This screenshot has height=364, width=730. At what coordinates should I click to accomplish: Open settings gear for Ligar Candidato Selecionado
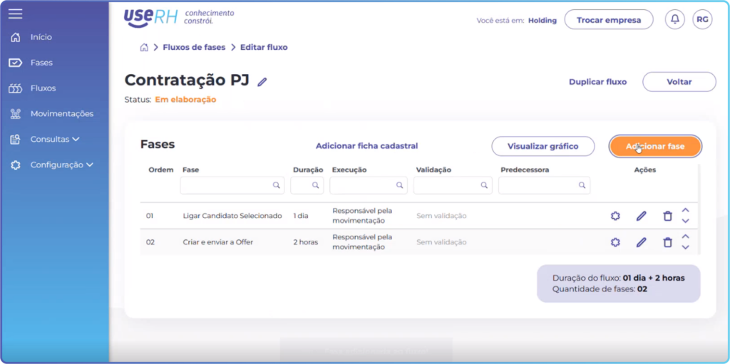(615, 216)
